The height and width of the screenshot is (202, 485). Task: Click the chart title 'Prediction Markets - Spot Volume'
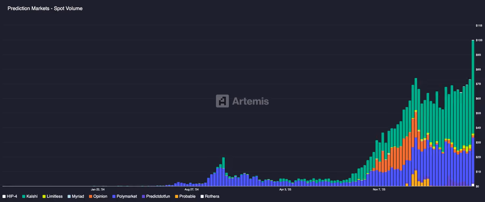pos(45,8)
